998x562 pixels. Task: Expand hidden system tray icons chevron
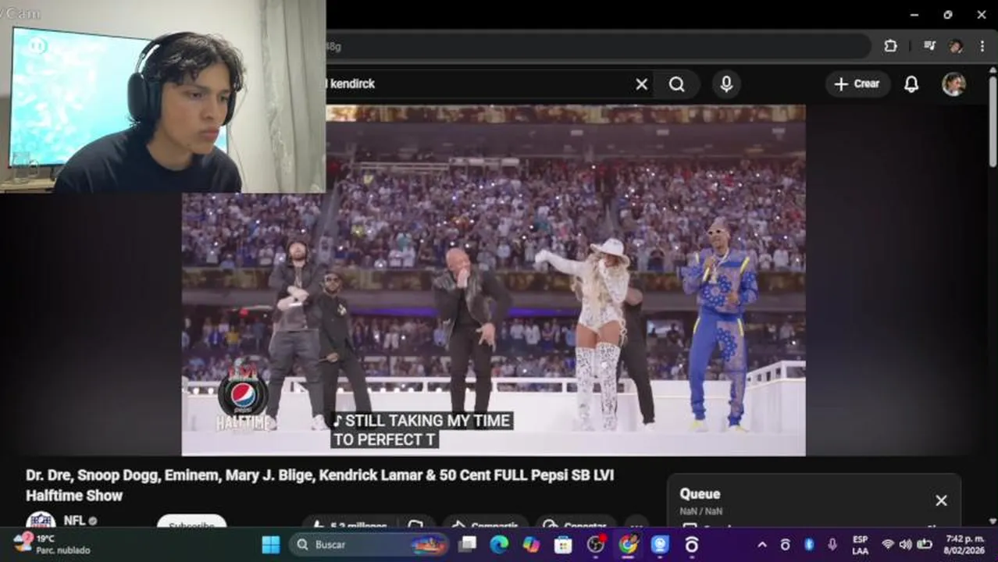point(762,545)
